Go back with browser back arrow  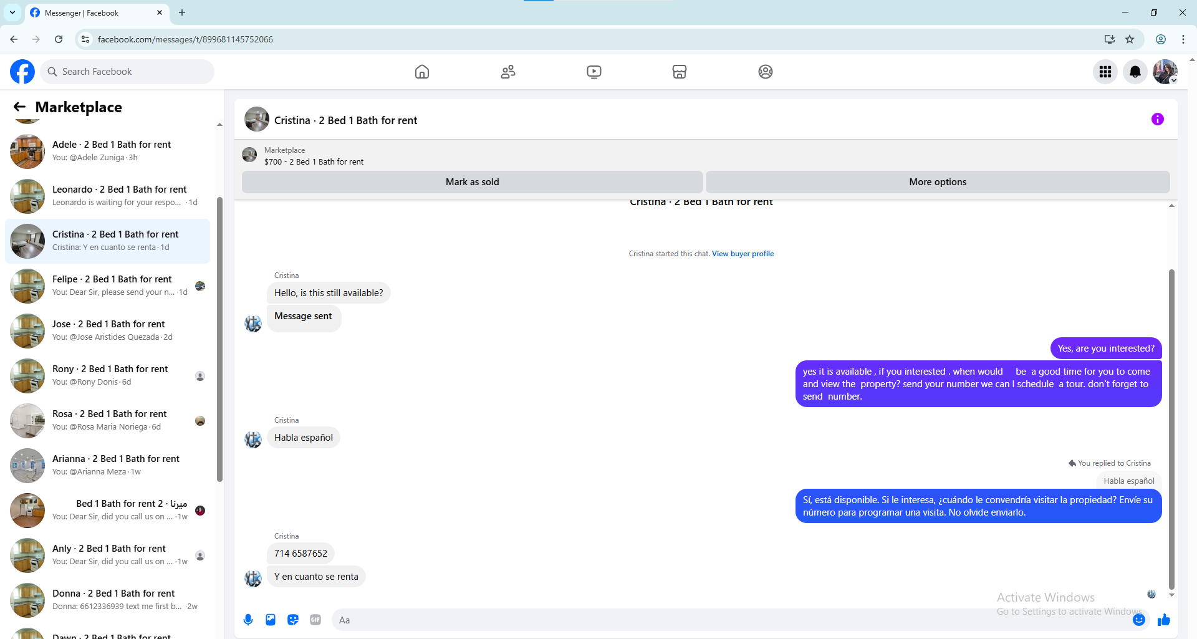[x=14, y=39]
